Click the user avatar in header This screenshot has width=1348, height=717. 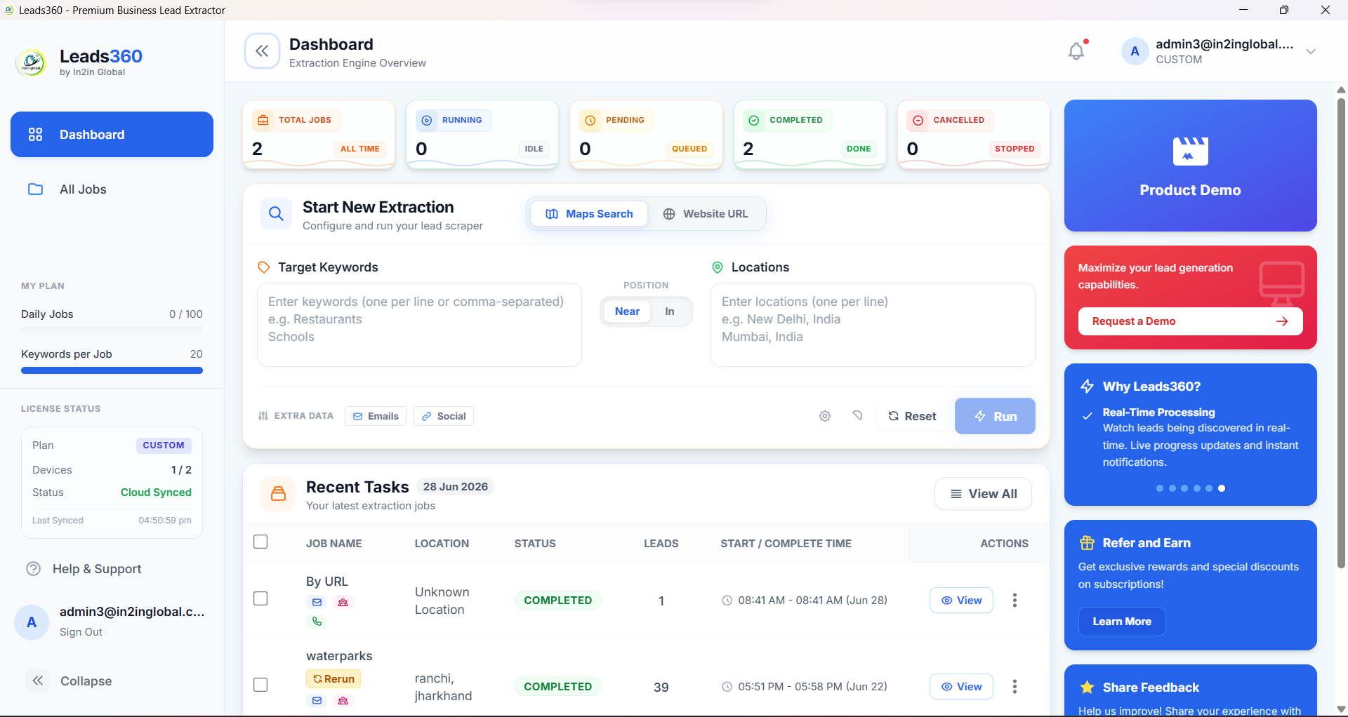tap(1135, 51)
